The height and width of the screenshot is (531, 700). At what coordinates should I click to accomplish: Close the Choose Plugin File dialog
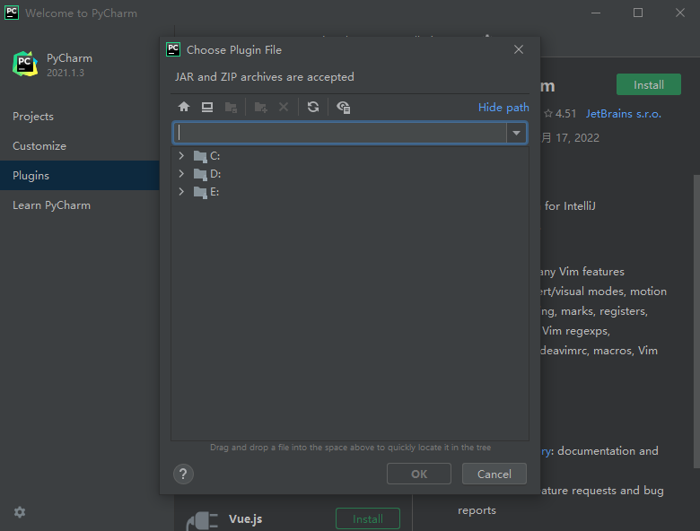pos(519,49)
